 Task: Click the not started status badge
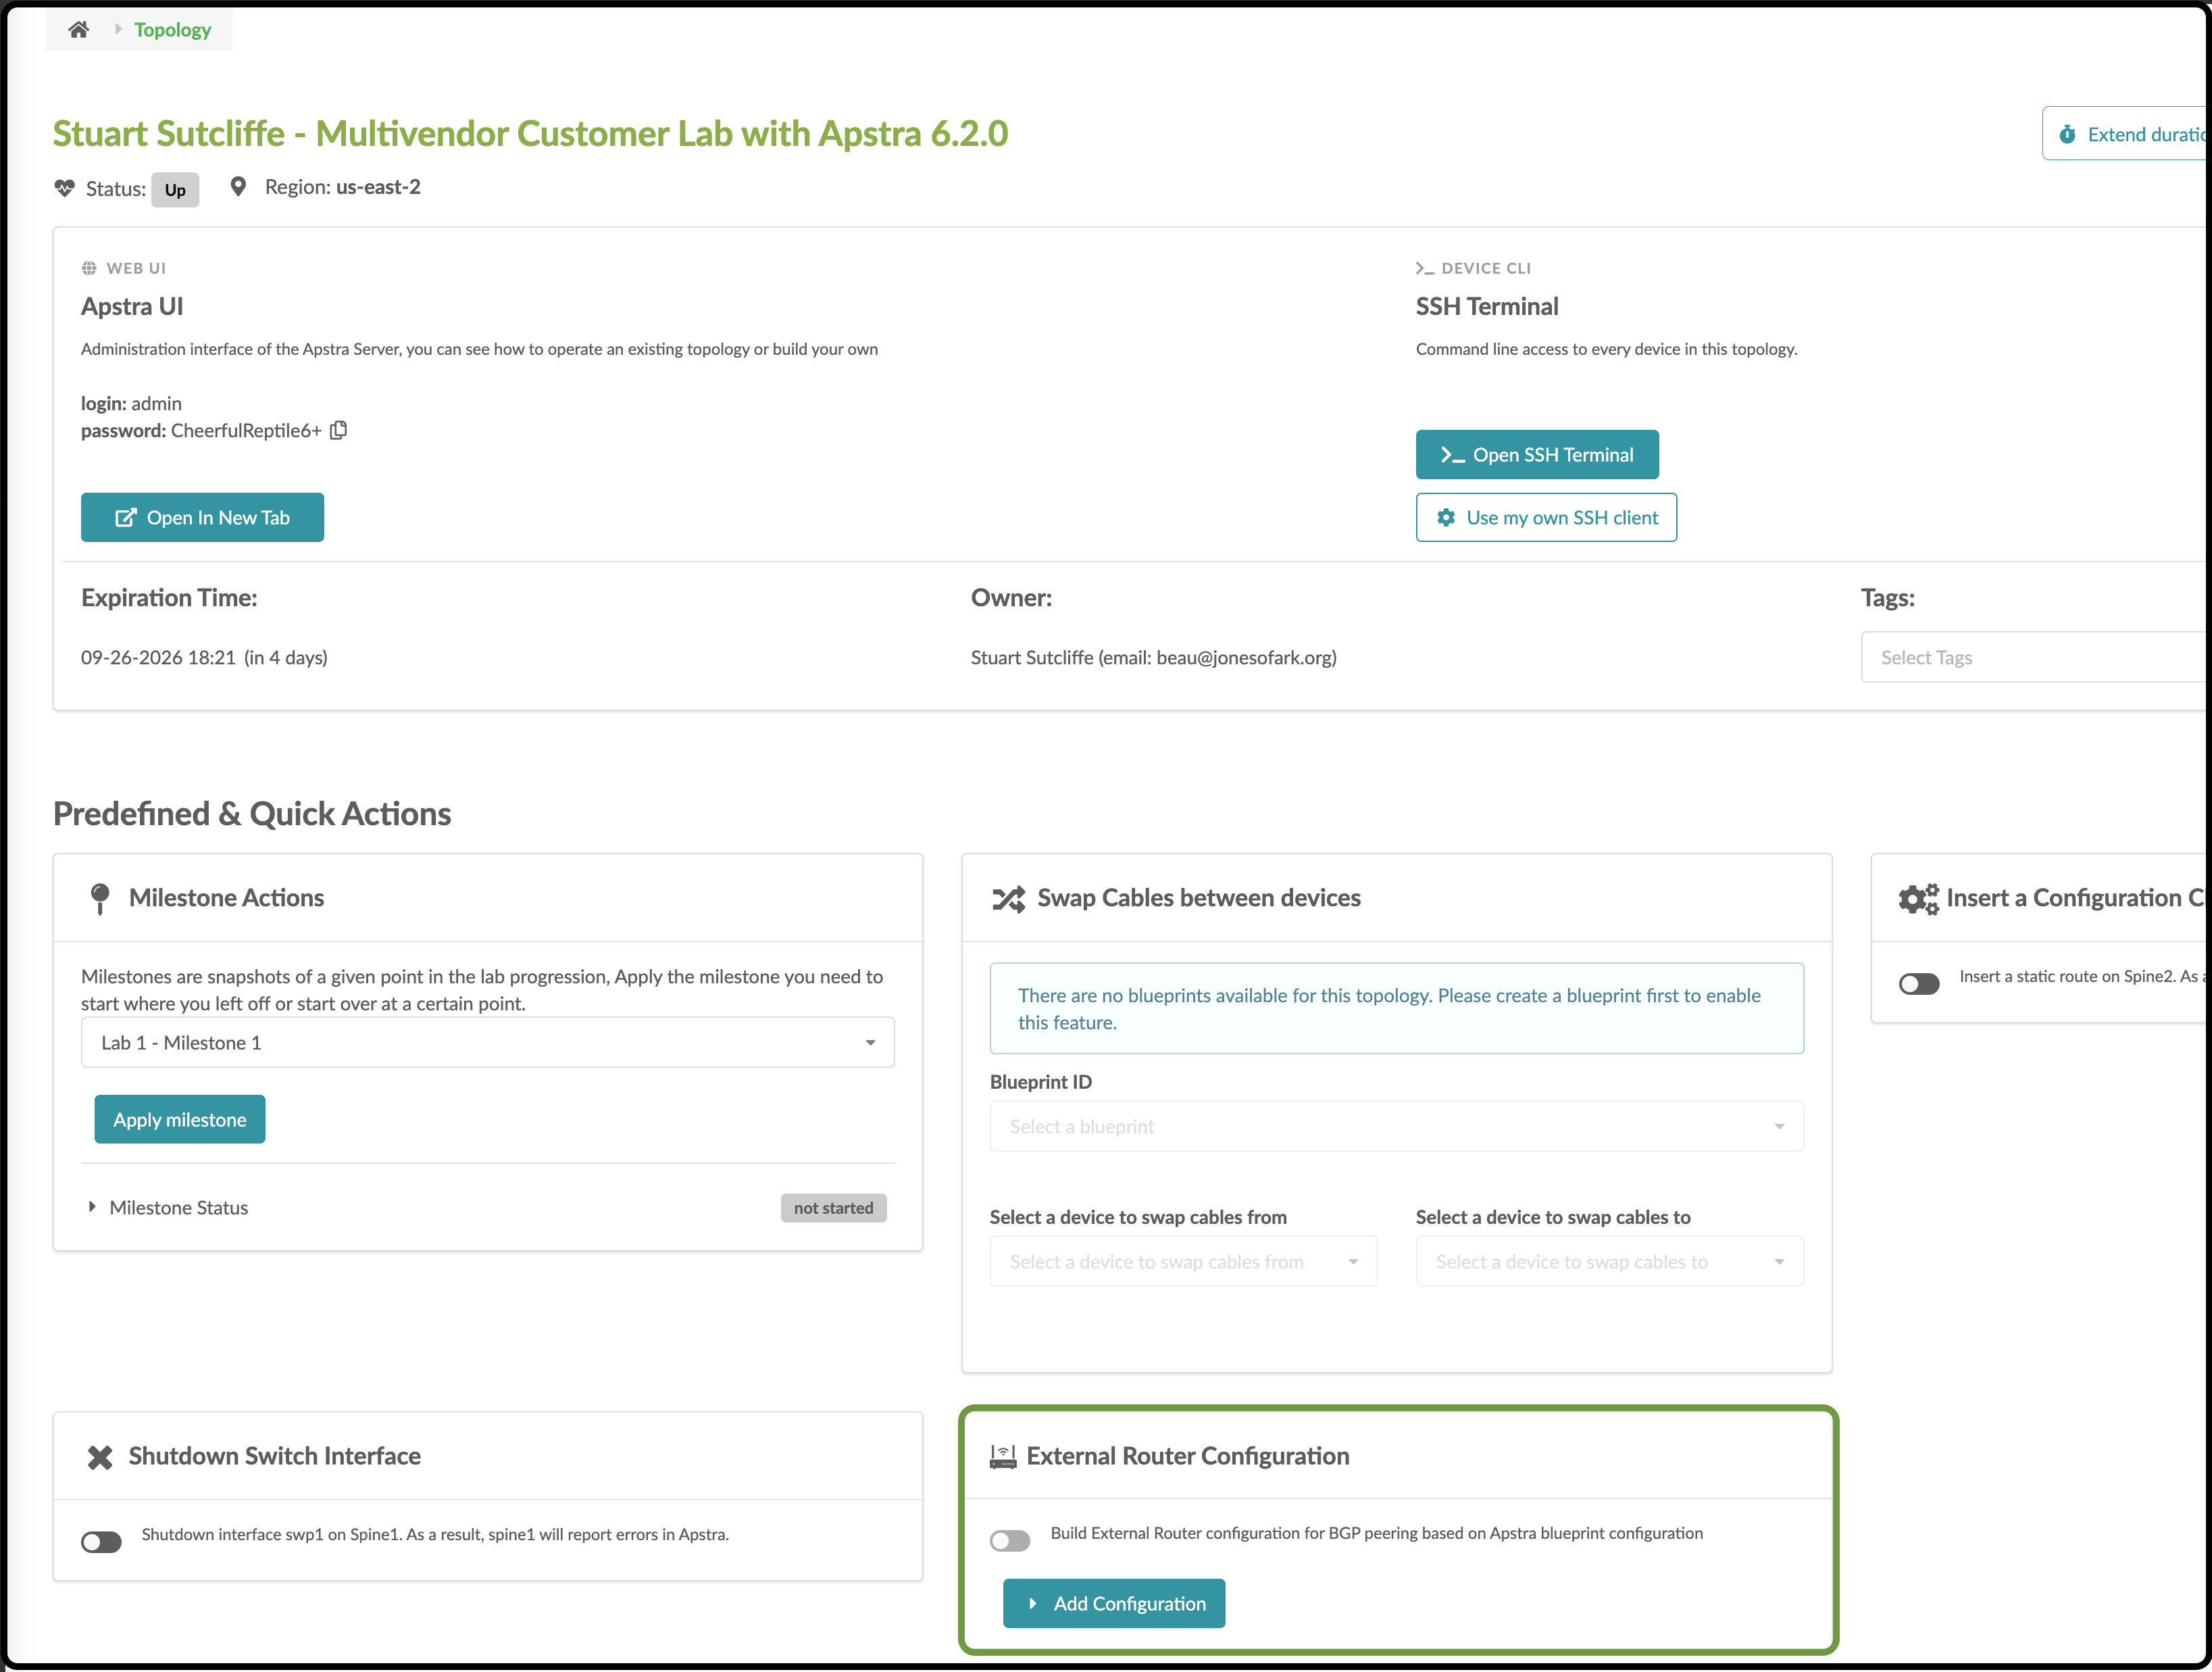pyautogui.click(x=834, y=1208)
